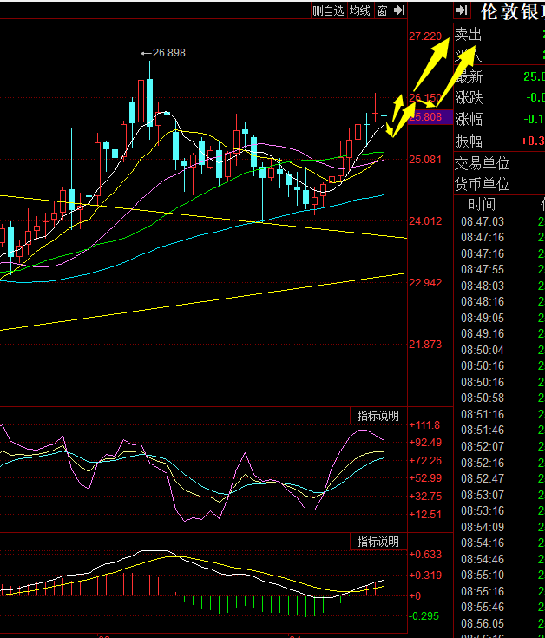
Task: Click the highlighted 25.808 current price tag
Action: 430,117
